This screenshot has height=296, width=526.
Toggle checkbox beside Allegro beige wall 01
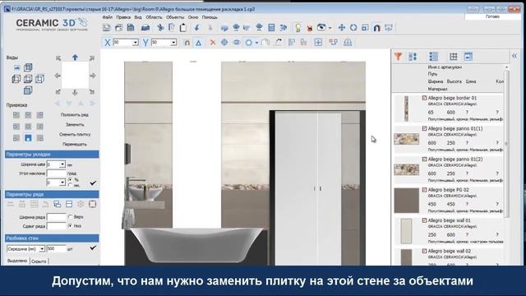424,220
